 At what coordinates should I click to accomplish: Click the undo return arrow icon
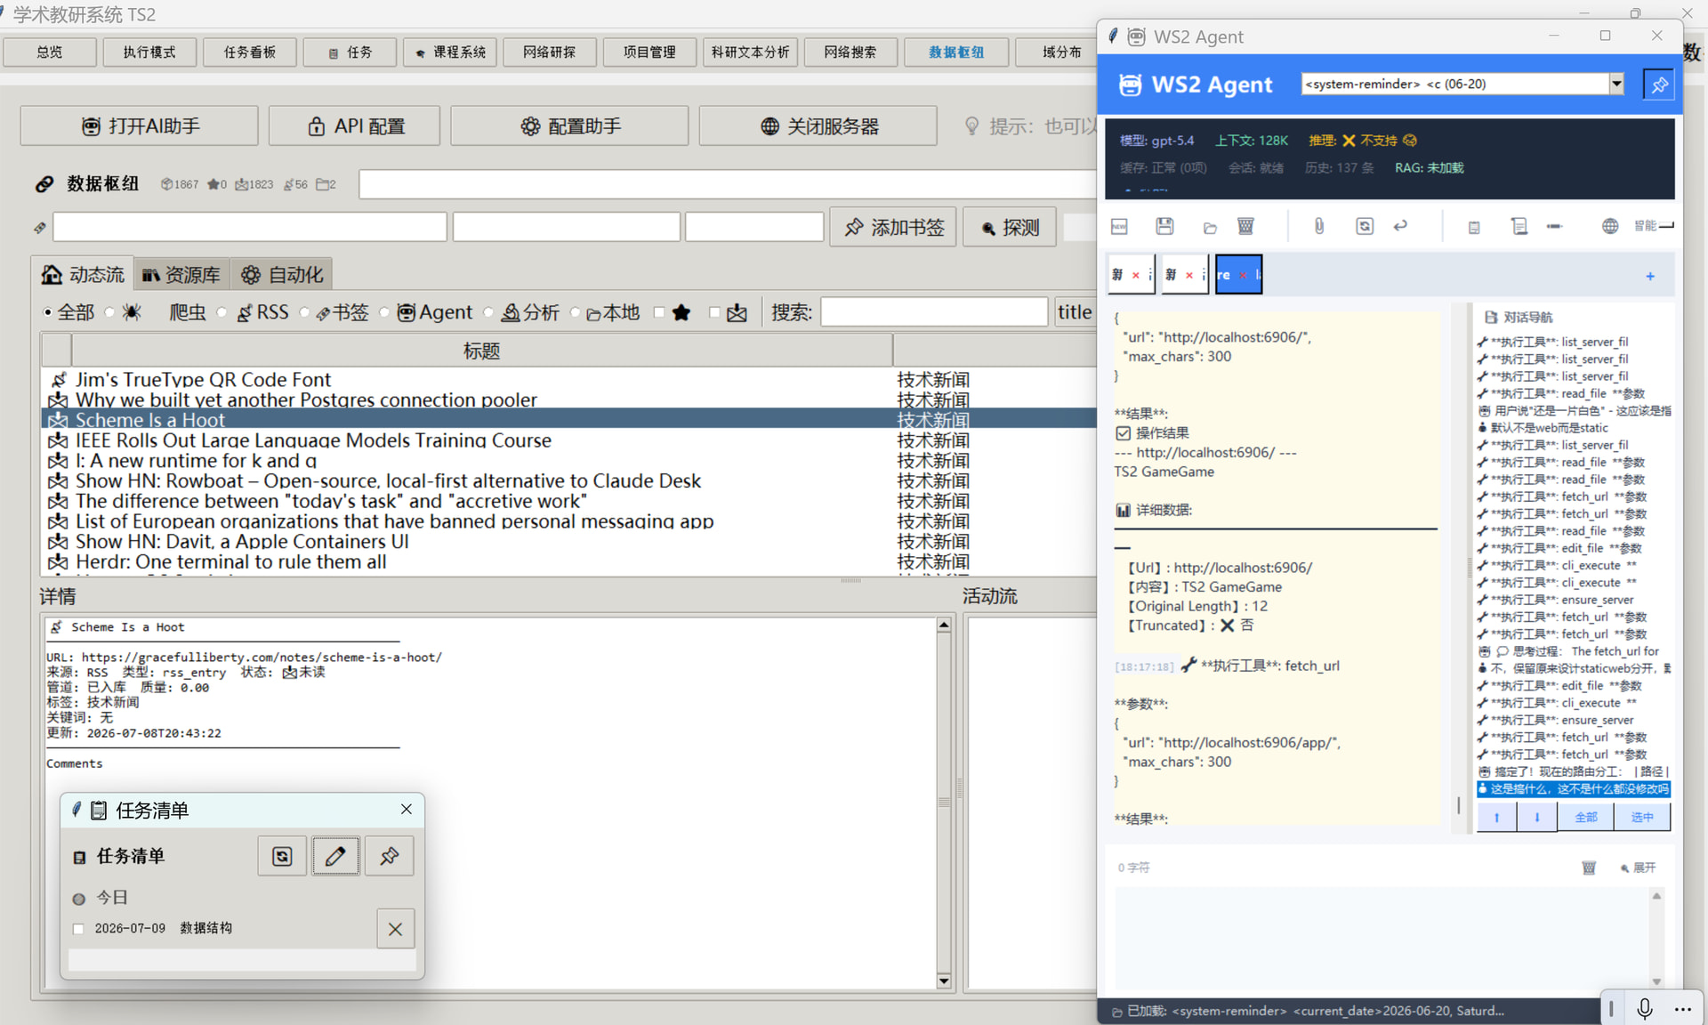click(1401, 226)
